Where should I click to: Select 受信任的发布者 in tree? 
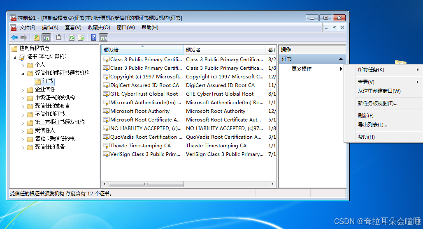tap(52, 106)
